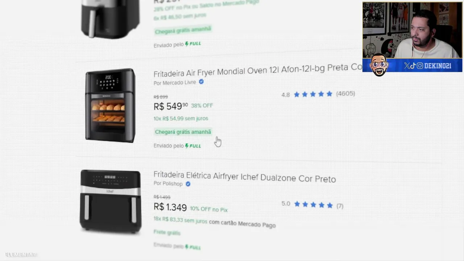This screenshot has width=464, height=261.
Task: Click the Mondial oven air fryer thumbnail
Action: coord(110,105)
